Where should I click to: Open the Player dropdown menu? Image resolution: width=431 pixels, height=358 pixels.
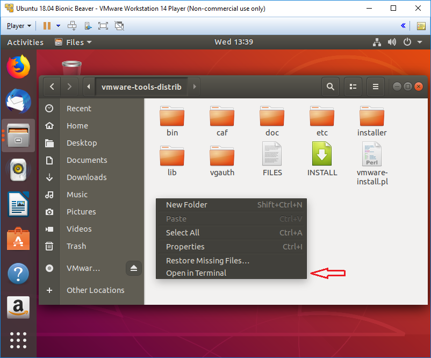(x=19, y=26)
